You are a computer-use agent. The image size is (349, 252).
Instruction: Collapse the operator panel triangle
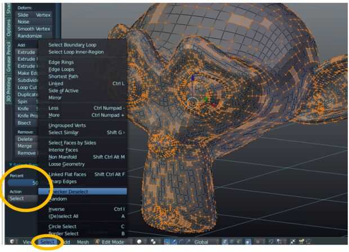pos(11,164)
